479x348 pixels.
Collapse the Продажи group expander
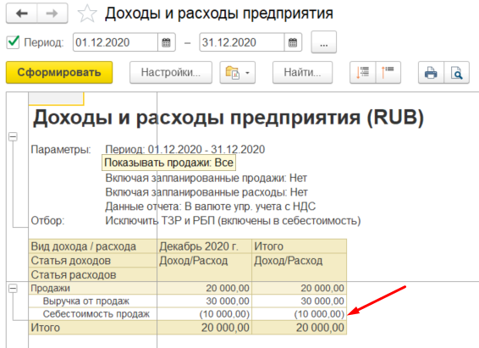[13, 288]
